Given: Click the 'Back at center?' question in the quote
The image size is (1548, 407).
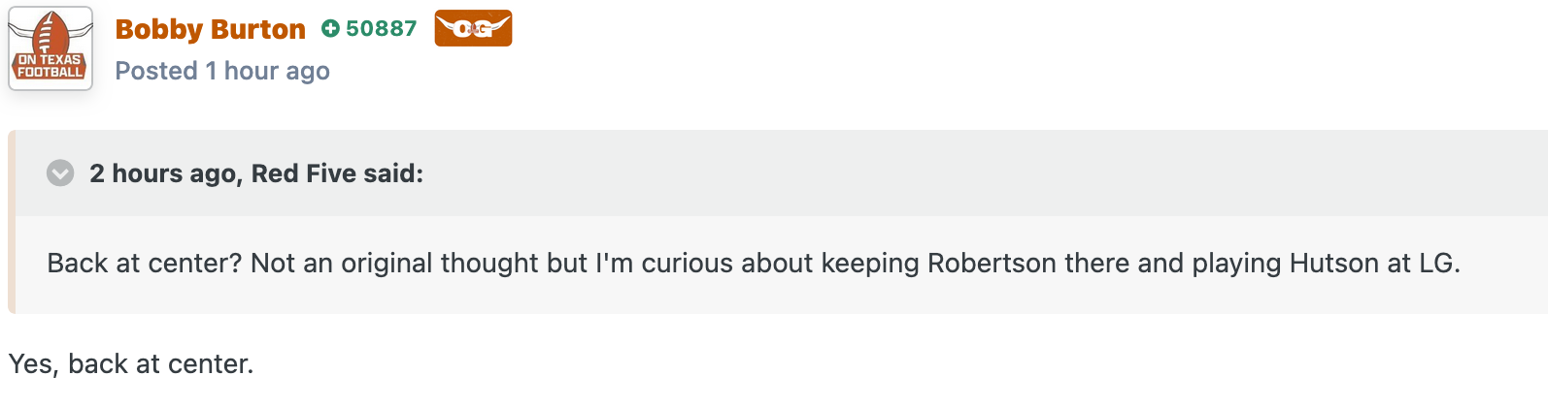Looking at the screenshot, I should pos(145,264).
